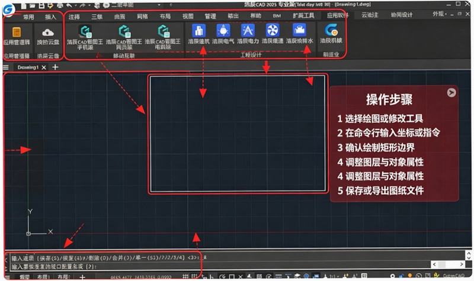This screenshot has width=474, height=281.
Task: Click the Redo arrow in quick access bar
Action: point(82,5)
